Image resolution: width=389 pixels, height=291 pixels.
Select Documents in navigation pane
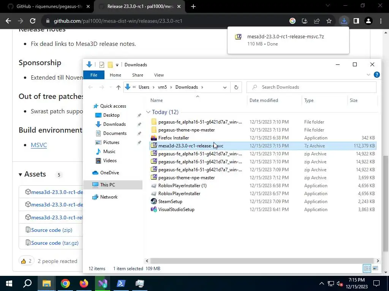tap(115, 133)
